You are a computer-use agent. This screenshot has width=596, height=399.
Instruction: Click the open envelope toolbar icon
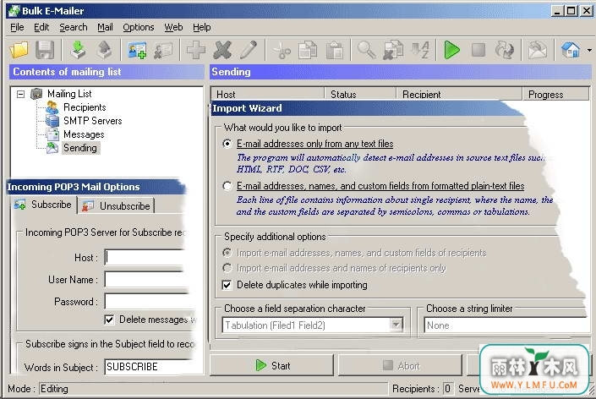pyautogui.click(x=538, y=50)
